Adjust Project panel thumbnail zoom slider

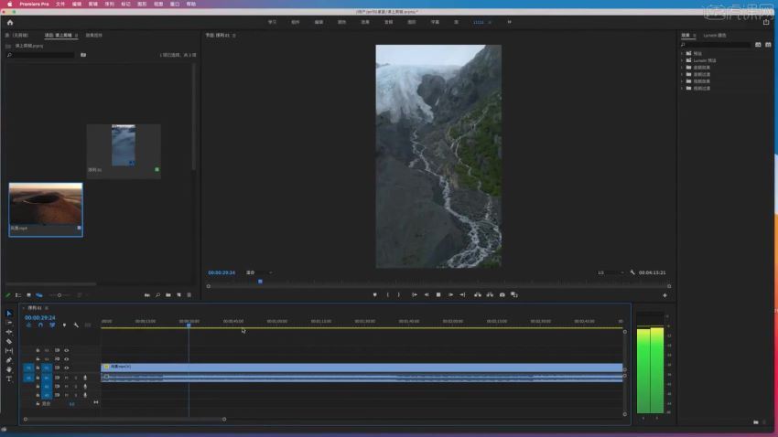61,295
